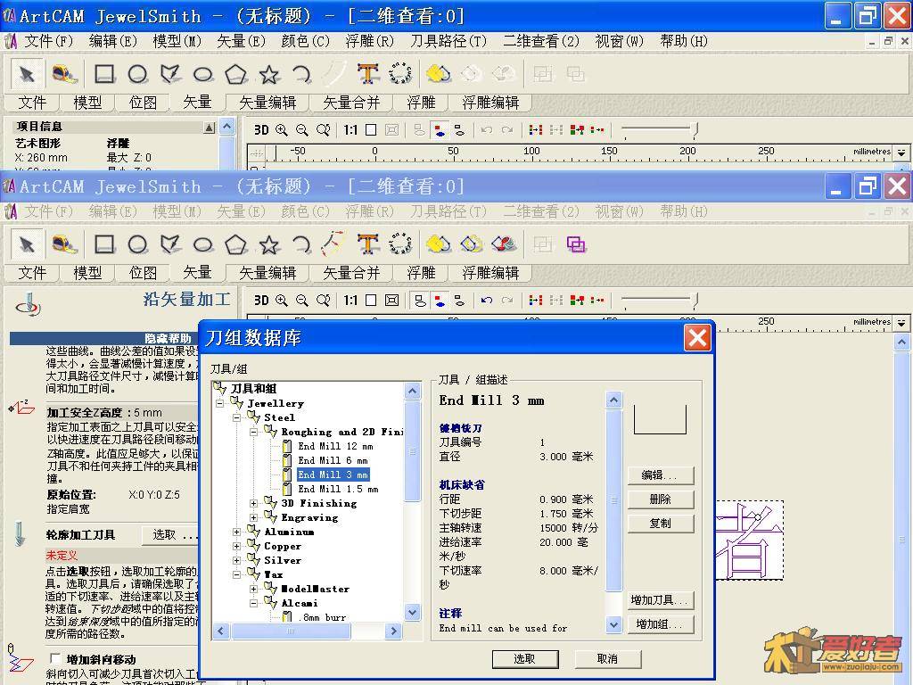Viewport: 913px width, 685px height.
Task: Expand the ModelMaster node
Action: pyautogui.click(x=253, y=589)
